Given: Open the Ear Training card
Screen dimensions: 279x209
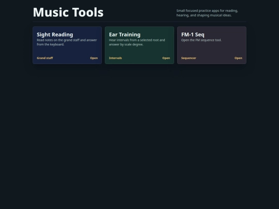Looking at the screenshot, I should [x=139, y=45].
